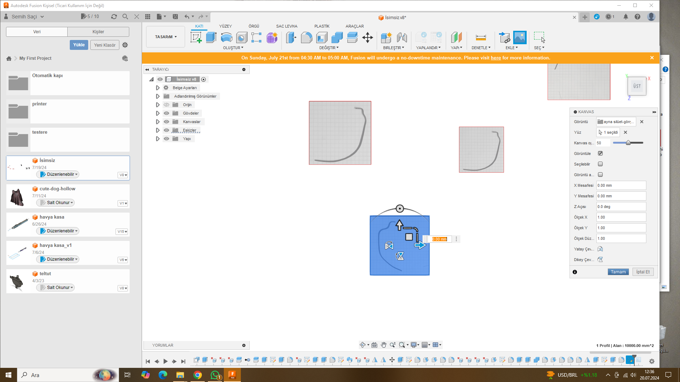The width and height of the screenshot is (680, 382).
Task: Click the Horizontal Flip icon in Canvas panel
Action: tap(600, 249)
